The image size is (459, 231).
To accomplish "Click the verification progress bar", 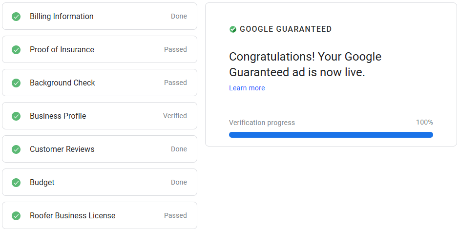I will (x=331, y=135).
